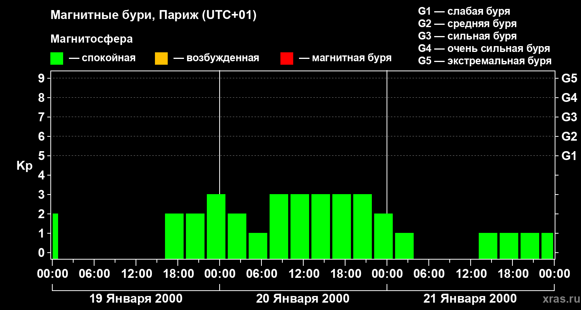The width and height of the screenshot is (581, 310).
Task: Click the 'G2 — средняя буря' legend line
Action: pyautogui.click(x=467, y=24)
